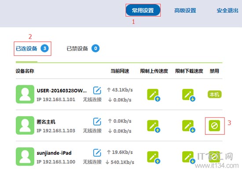242x172 pixels.
Task: Set download limit for USER-20160328OW device
Action: [x=188, y=95]
